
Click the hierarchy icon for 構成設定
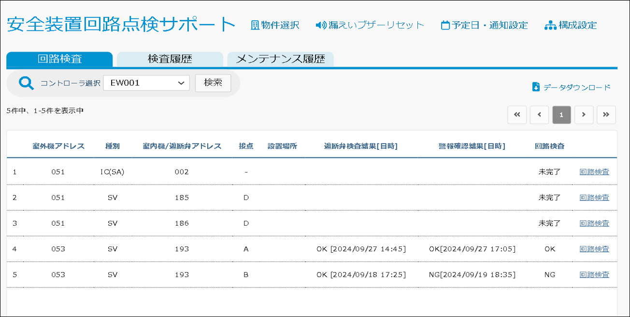pos(550,26)
